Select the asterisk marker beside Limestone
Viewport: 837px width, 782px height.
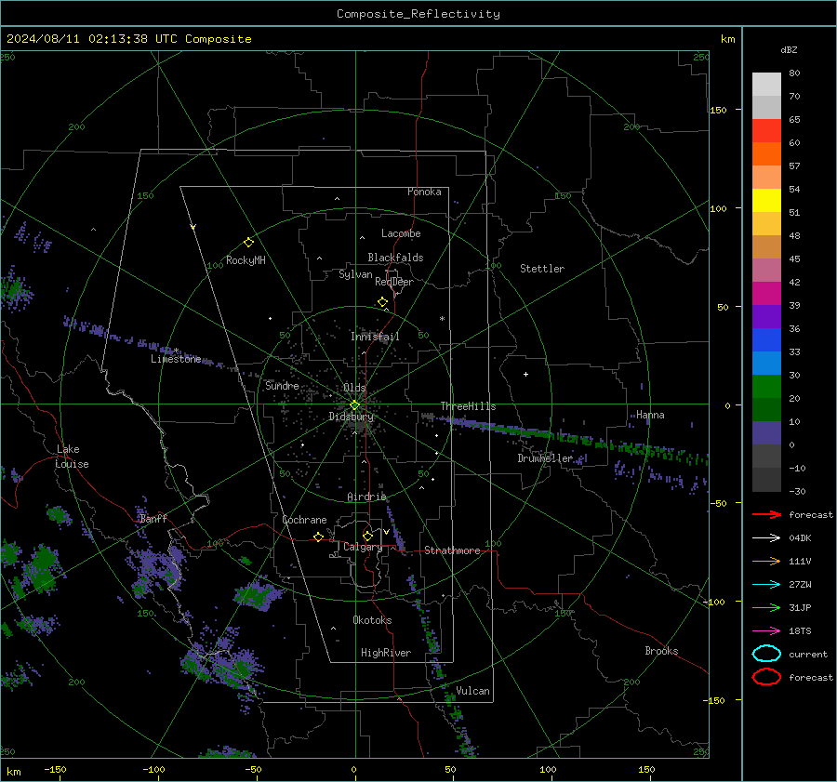tap(176, 351)
